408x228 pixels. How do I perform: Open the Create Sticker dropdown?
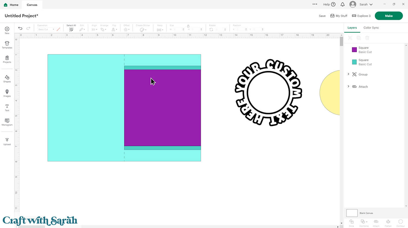click(143, 30)
